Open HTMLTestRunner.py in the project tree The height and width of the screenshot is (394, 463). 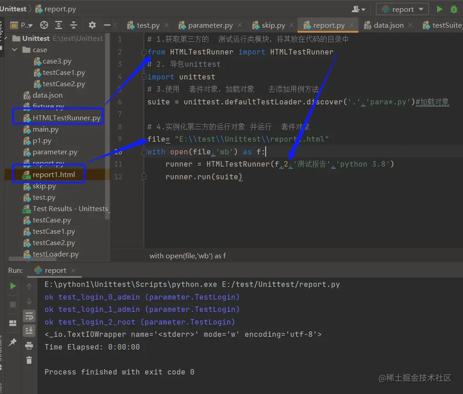click(66, 118)
